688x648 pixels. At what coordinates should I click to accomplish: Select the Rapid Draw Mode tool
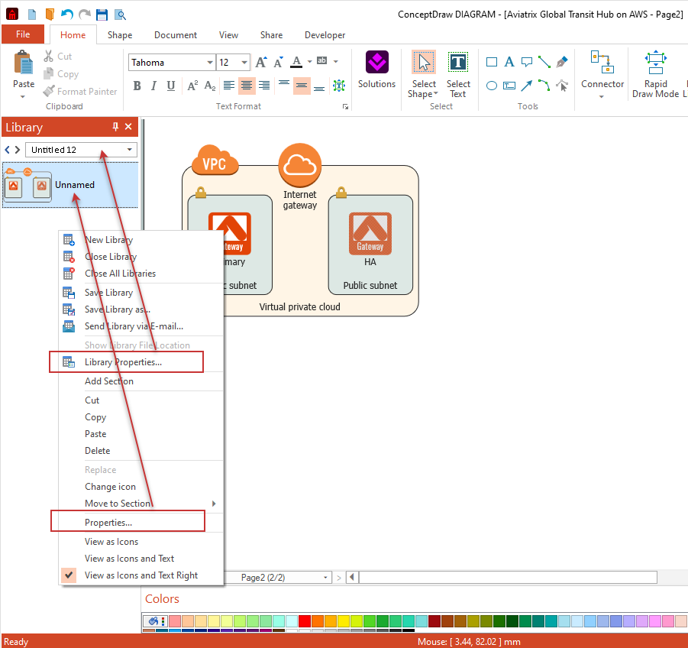pos(655,73)
